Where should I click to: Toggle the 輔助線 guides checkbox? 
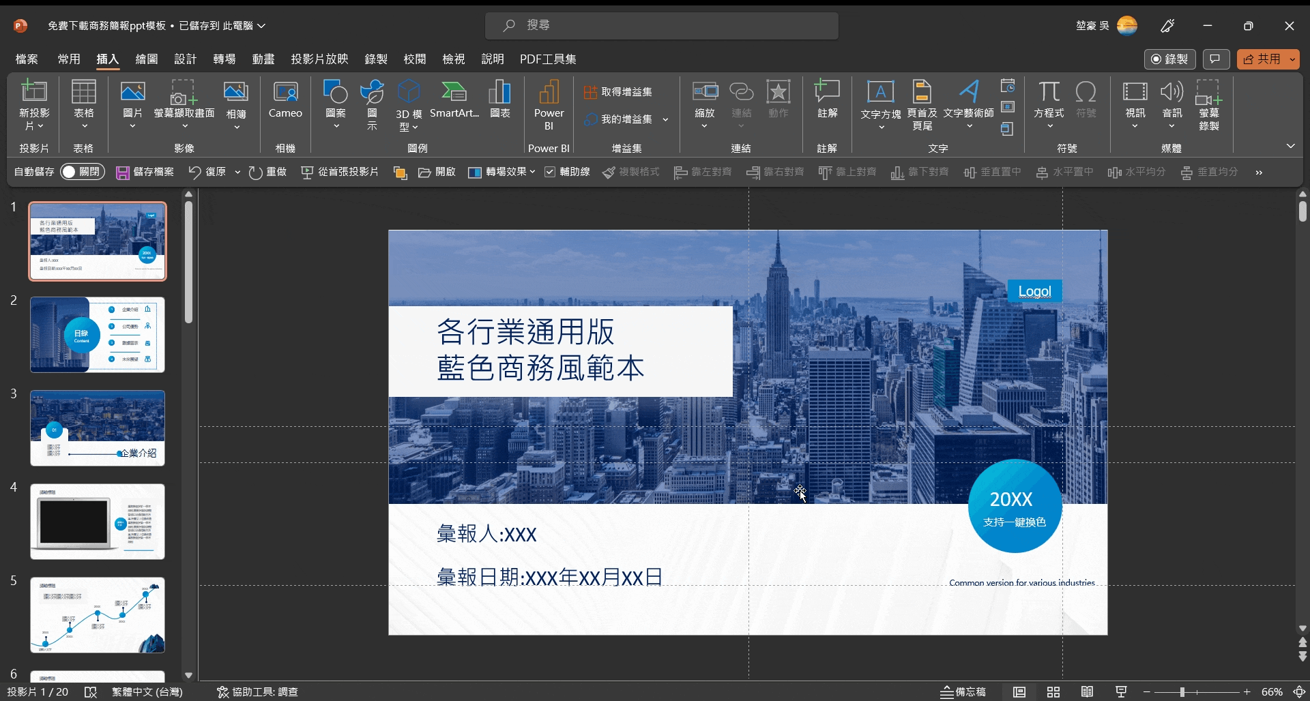tap(550, 172)
